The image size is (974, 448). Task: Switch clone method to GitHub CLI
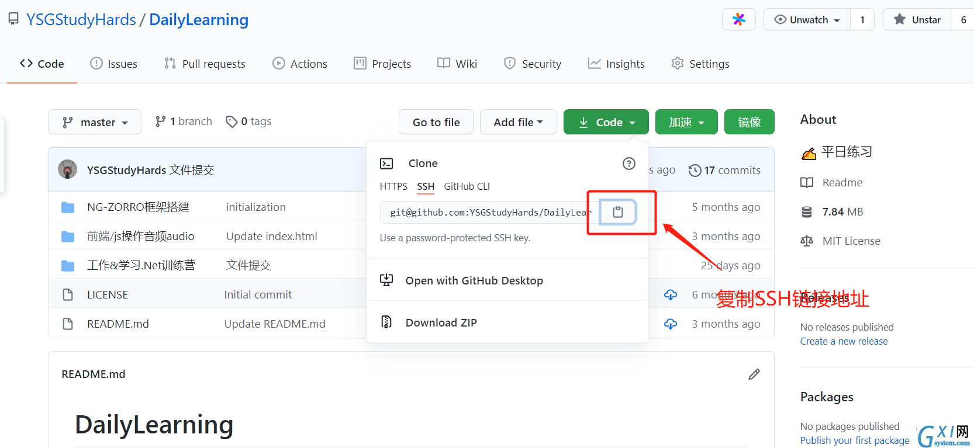point(467,186)
